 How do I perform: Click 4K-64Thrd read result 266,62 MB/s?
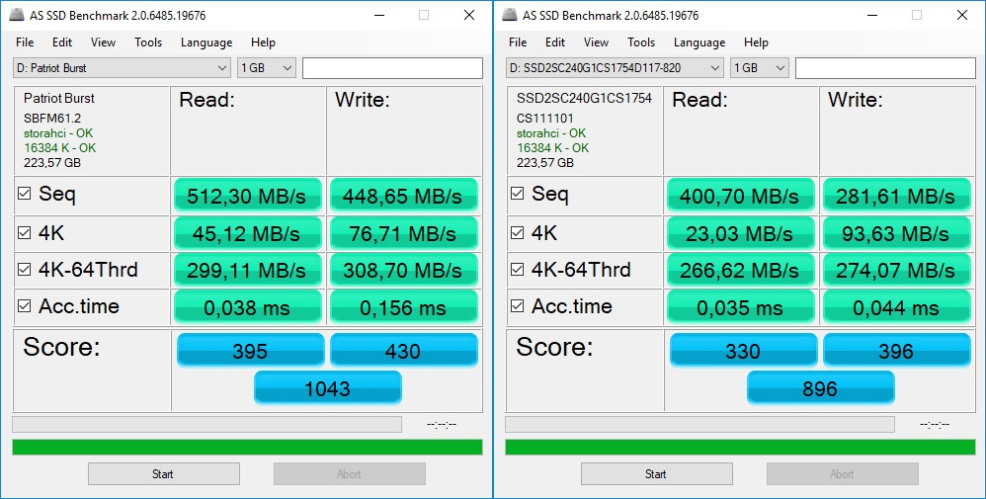click(741, 271)
